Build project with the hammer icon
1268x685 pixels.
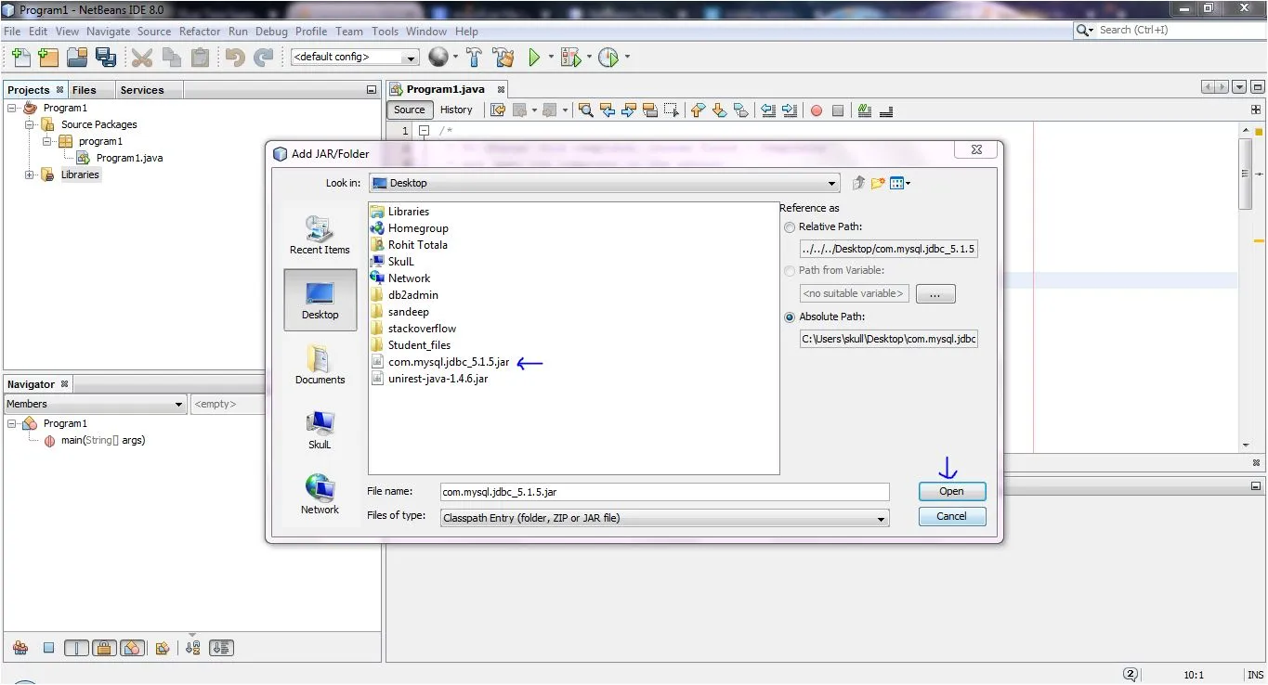coord(475,58)
